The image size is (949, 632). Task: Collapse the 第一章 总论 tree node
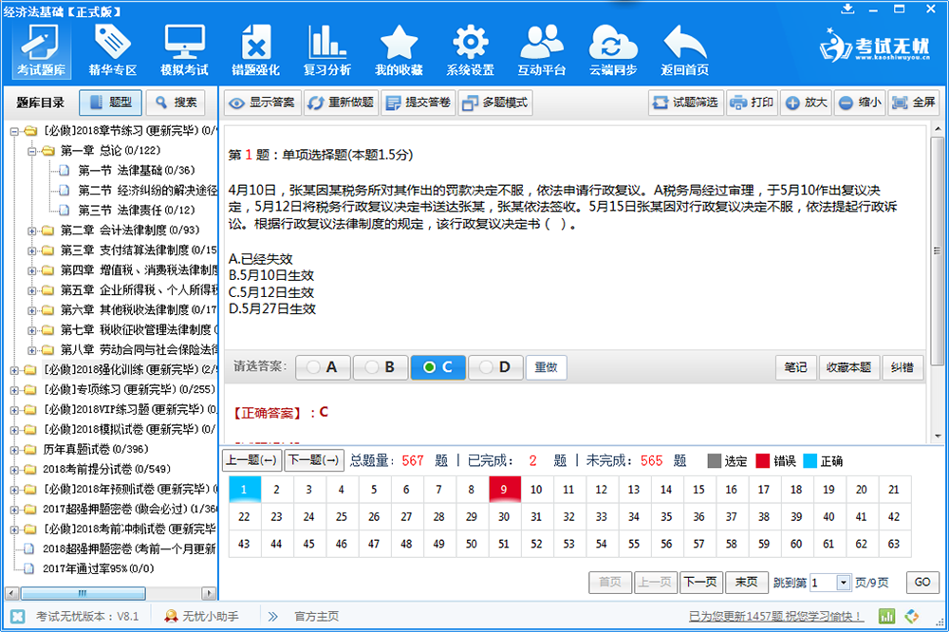[x=32, y=151]
